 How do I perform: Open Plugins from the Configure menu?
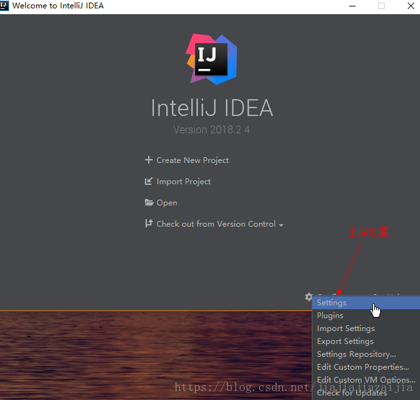366,316
